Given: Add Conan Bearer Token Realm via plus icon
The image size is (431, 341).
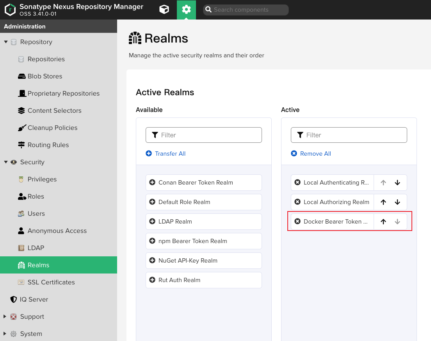Looking at the screenshot, I should [x=152, y=183].
